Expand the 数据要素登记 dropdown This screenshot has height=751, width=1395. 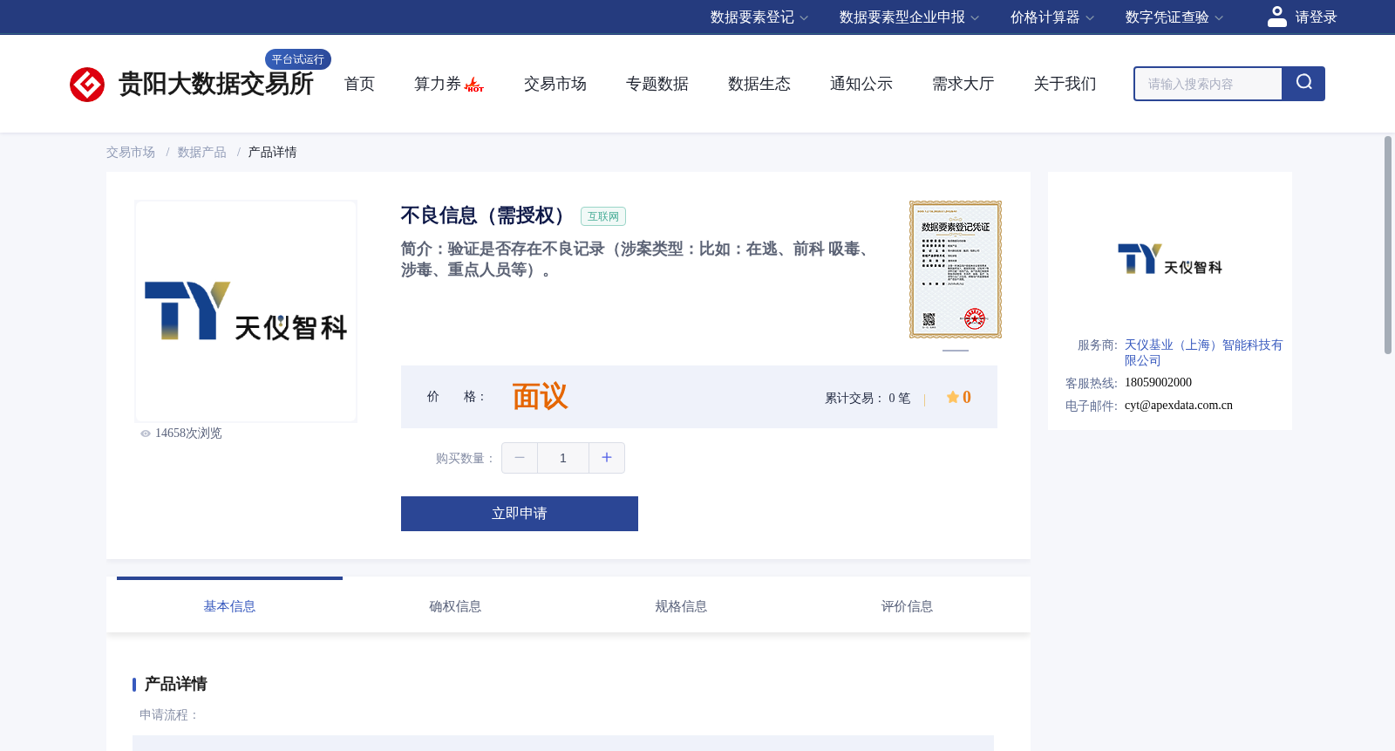759,17
